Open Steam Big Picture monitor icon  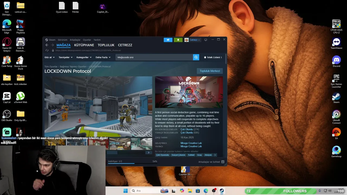click(205, 40)
